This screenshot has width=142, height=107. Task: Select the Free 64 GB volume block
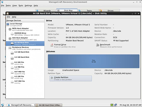[x=94, y=61]
